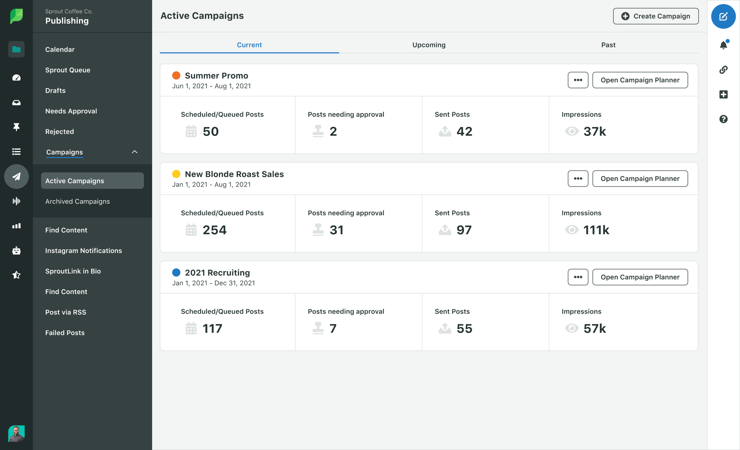The height and width of the screenshot is (450, 740).
Task: Navigate to Sprout Queue
Action: pos(68,69)
